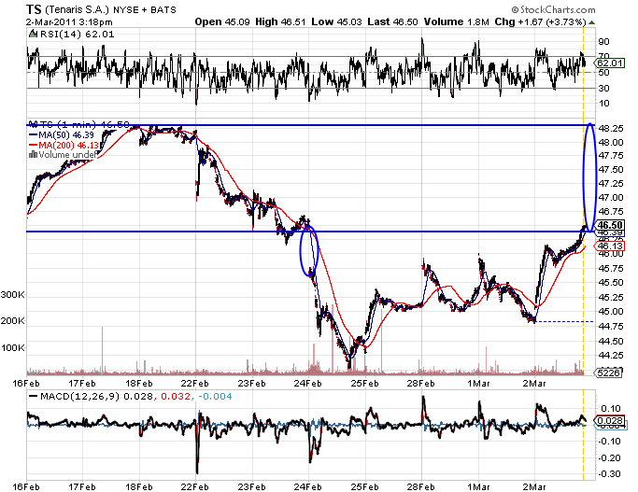Click the 90 level on the RSI axis
The width and height of the screenshot is (638, 492).
pyautogui.click(x=604, y=41)
